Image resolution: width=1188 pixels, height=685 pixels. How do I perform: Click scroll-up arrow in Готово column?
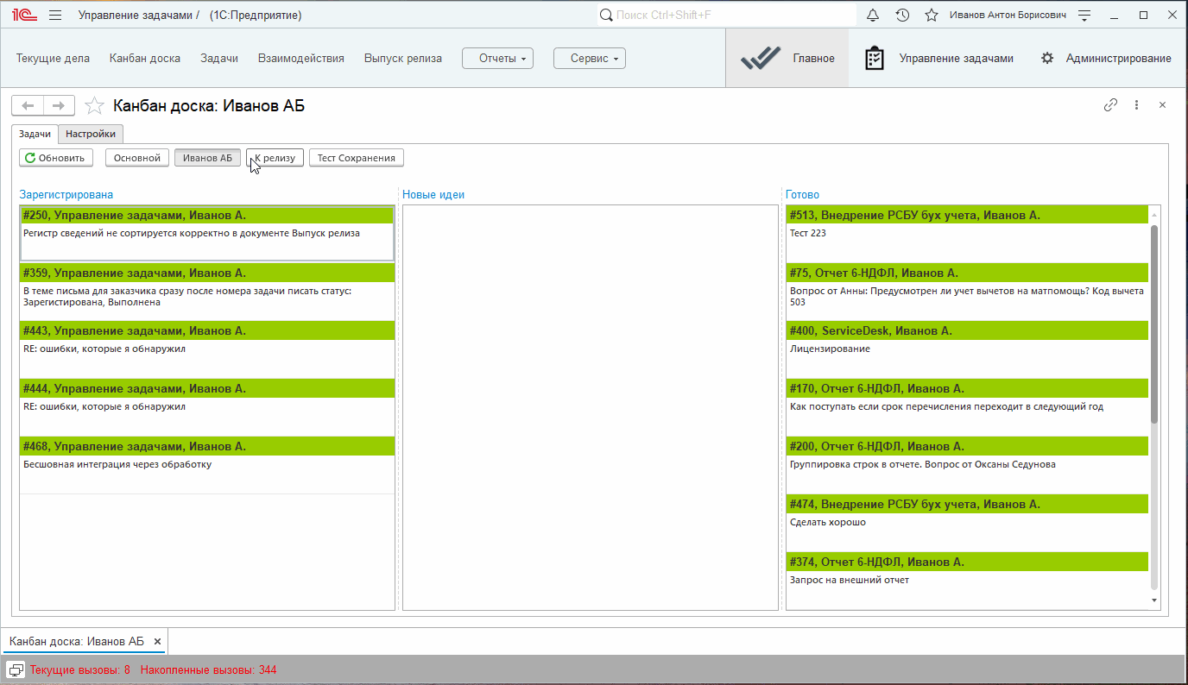pos(1154,214)
